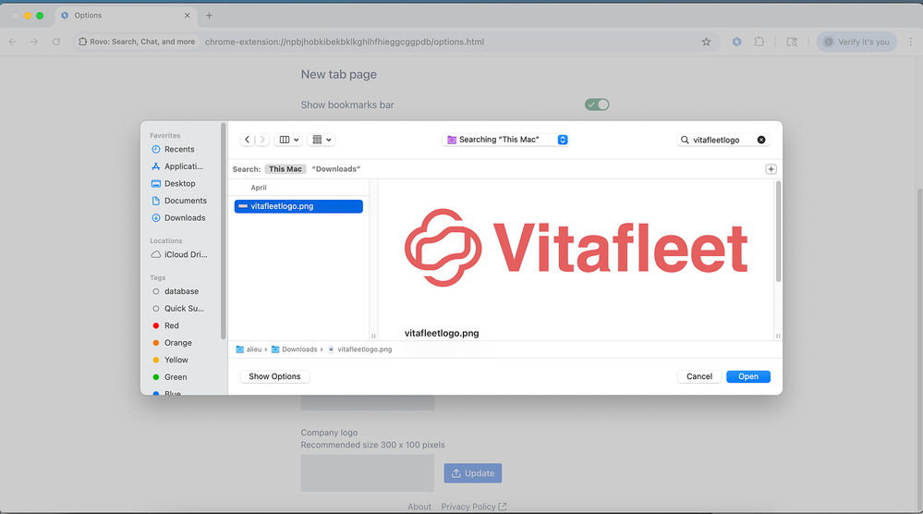Open Searching "This Mac" location popup
Viewport: 923px width, 514px height.
505,140
